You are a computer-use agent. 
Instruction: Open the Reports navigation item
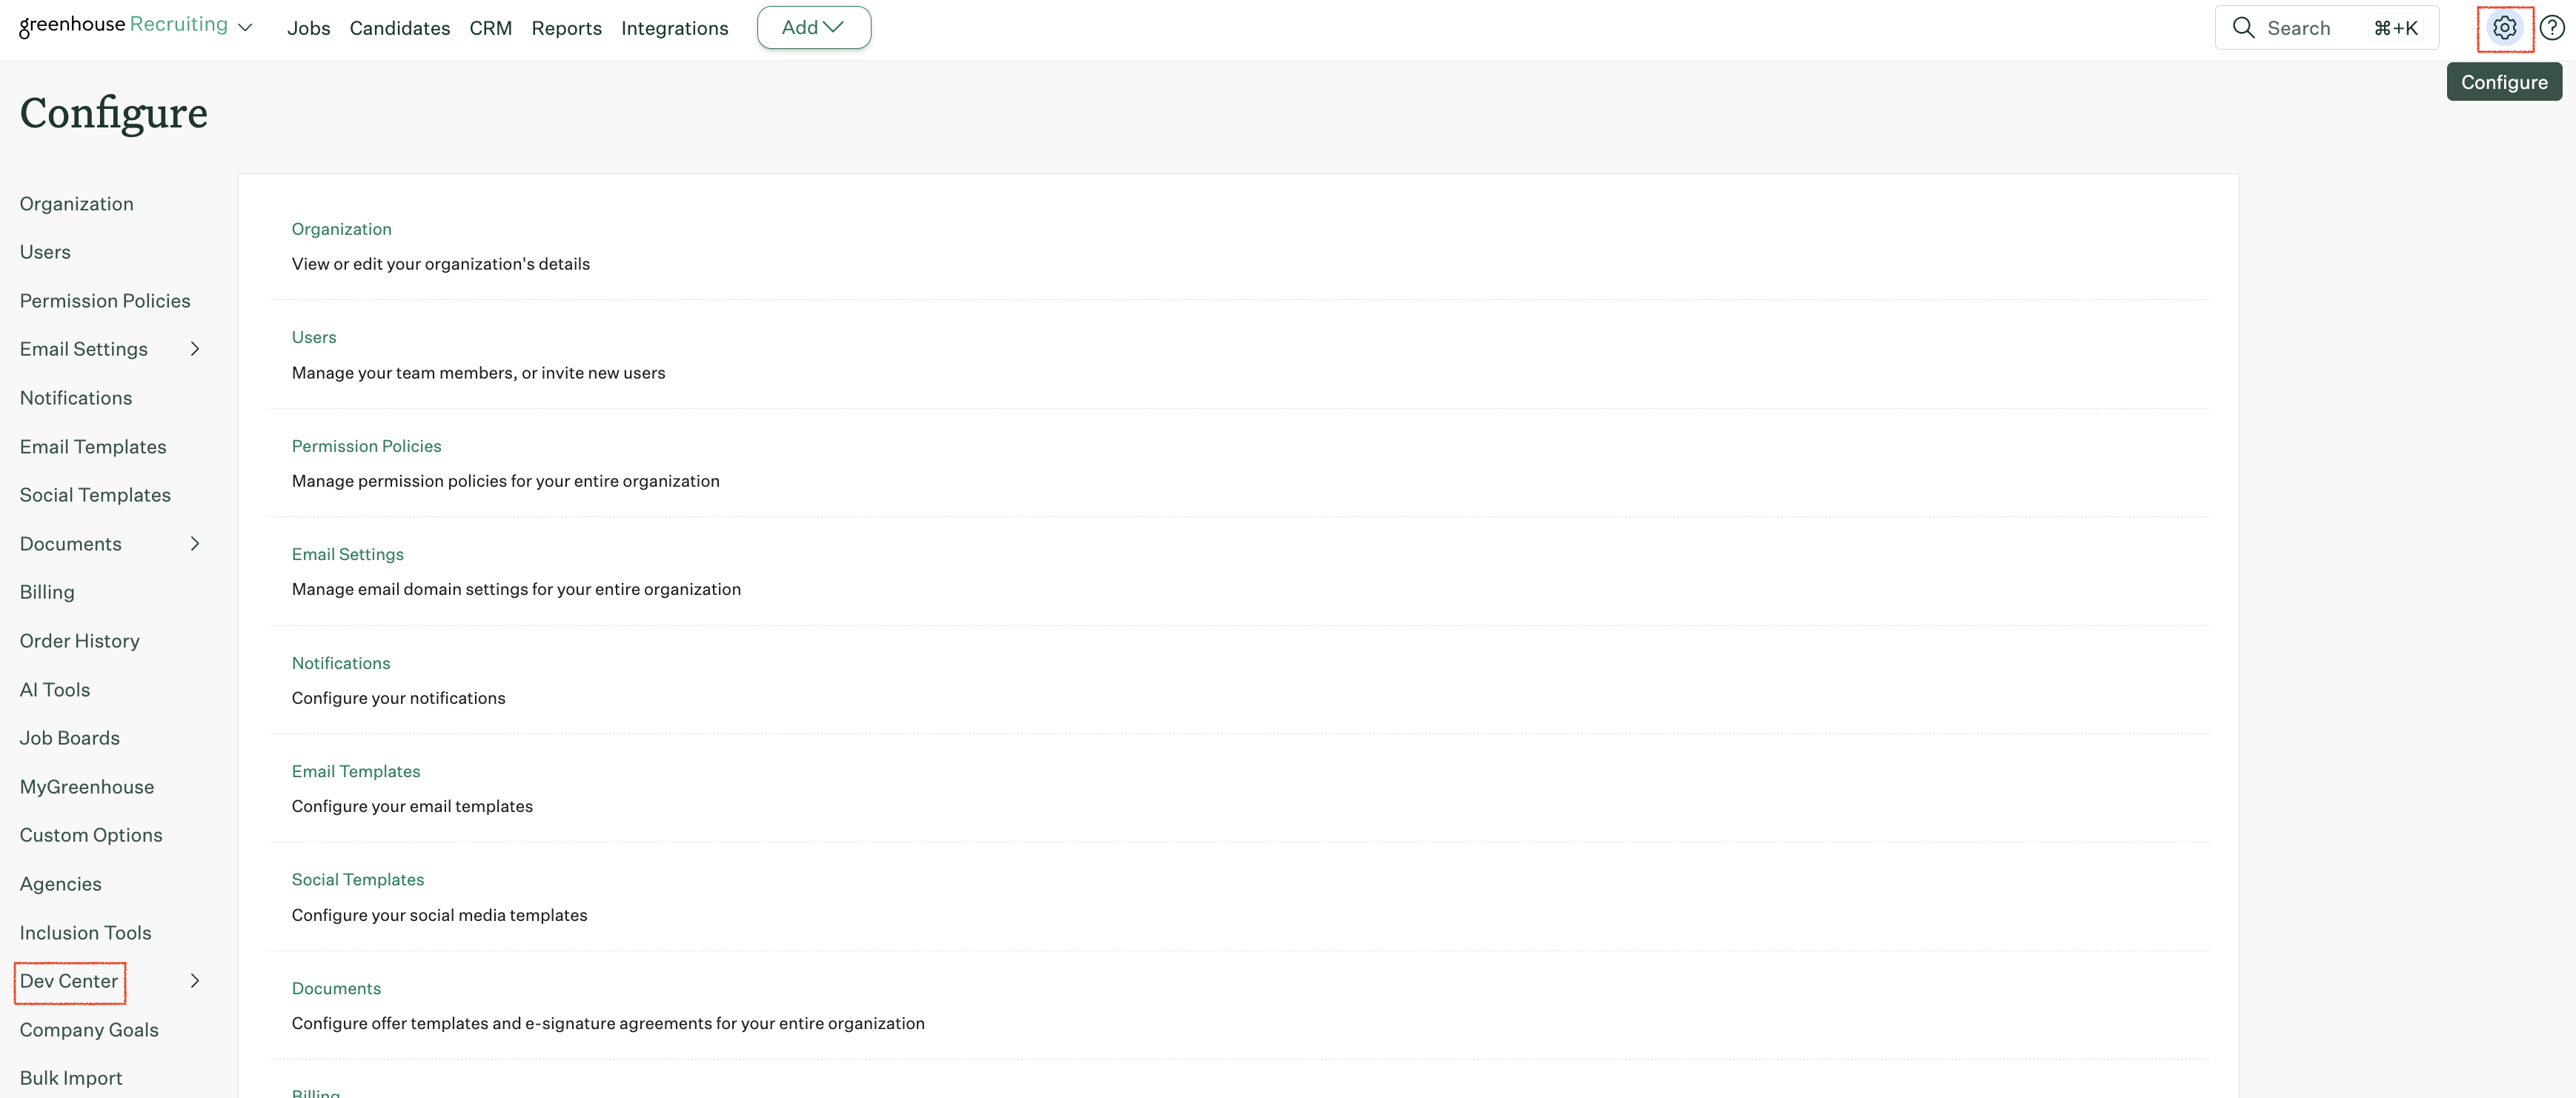tap(566, 29)
